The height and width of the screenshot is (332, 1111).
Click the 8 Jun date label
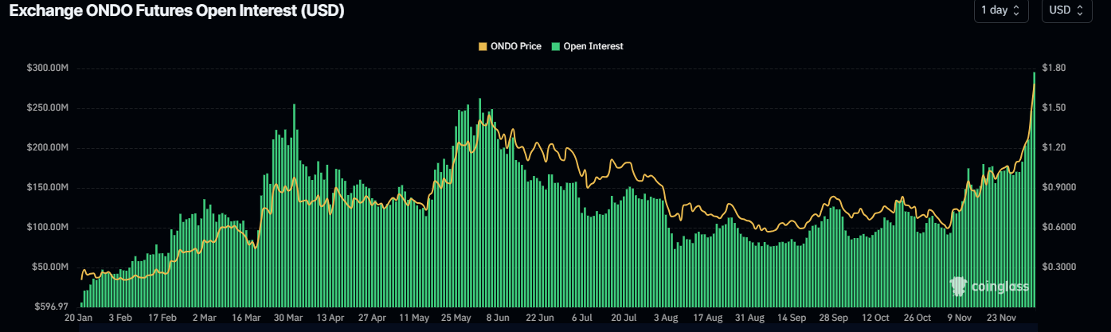497,317
